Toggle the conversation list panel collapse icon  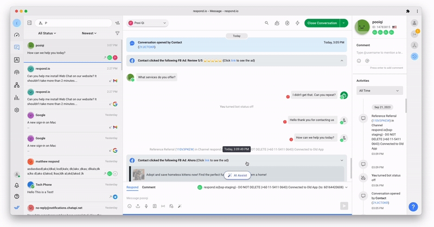[x=29, y=23]
